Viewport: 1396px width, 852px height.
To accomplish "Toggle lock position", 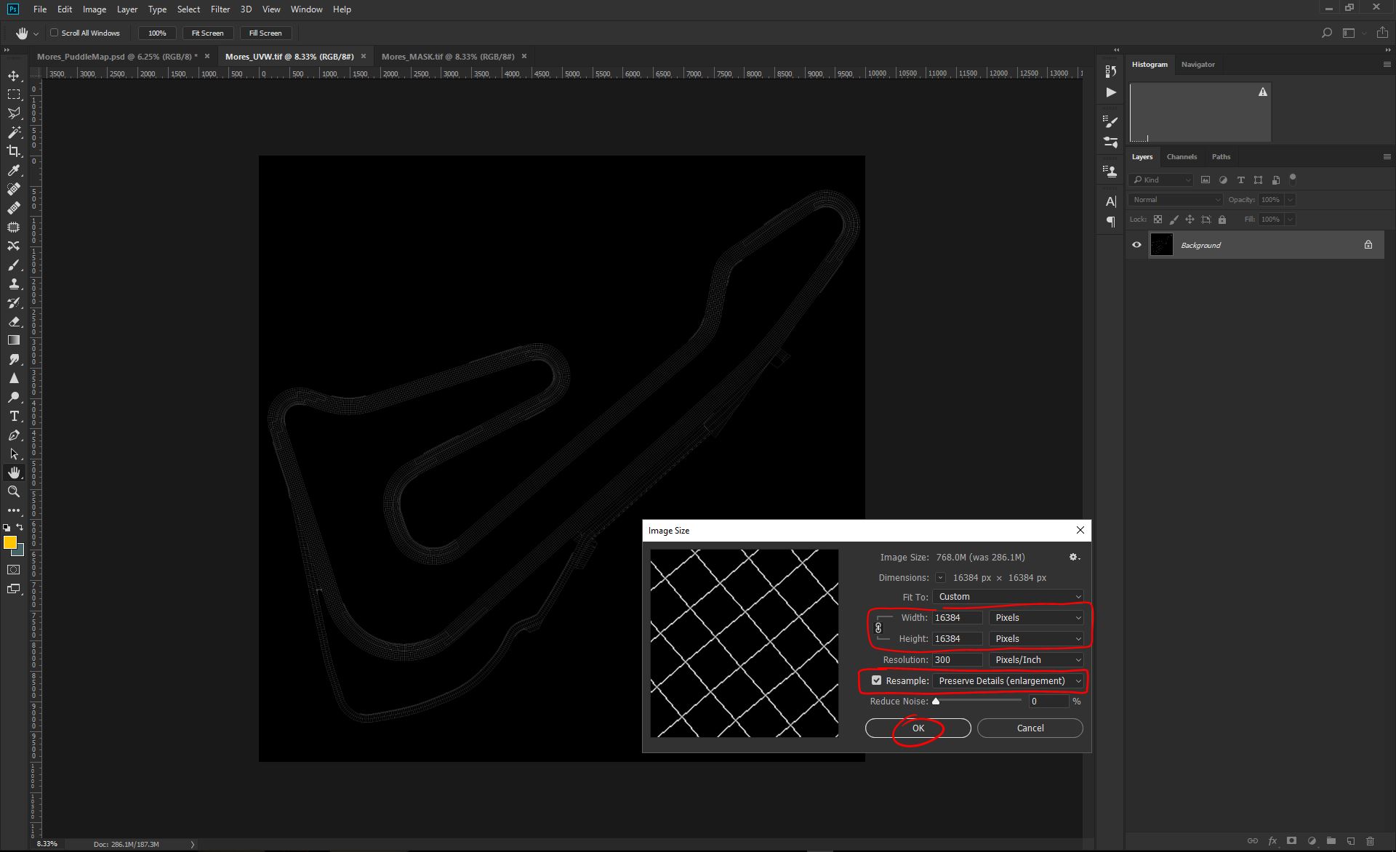I will coord(1190,220).
